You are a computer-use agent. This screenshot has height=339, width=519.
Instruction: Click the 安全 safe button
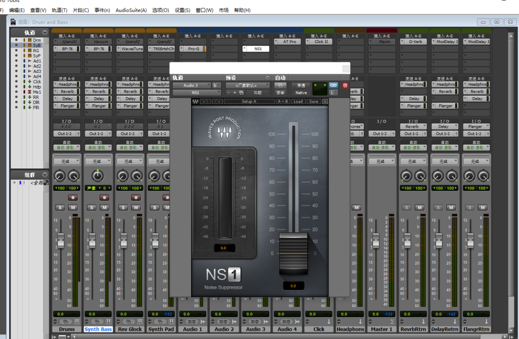(x=280, y=93)
